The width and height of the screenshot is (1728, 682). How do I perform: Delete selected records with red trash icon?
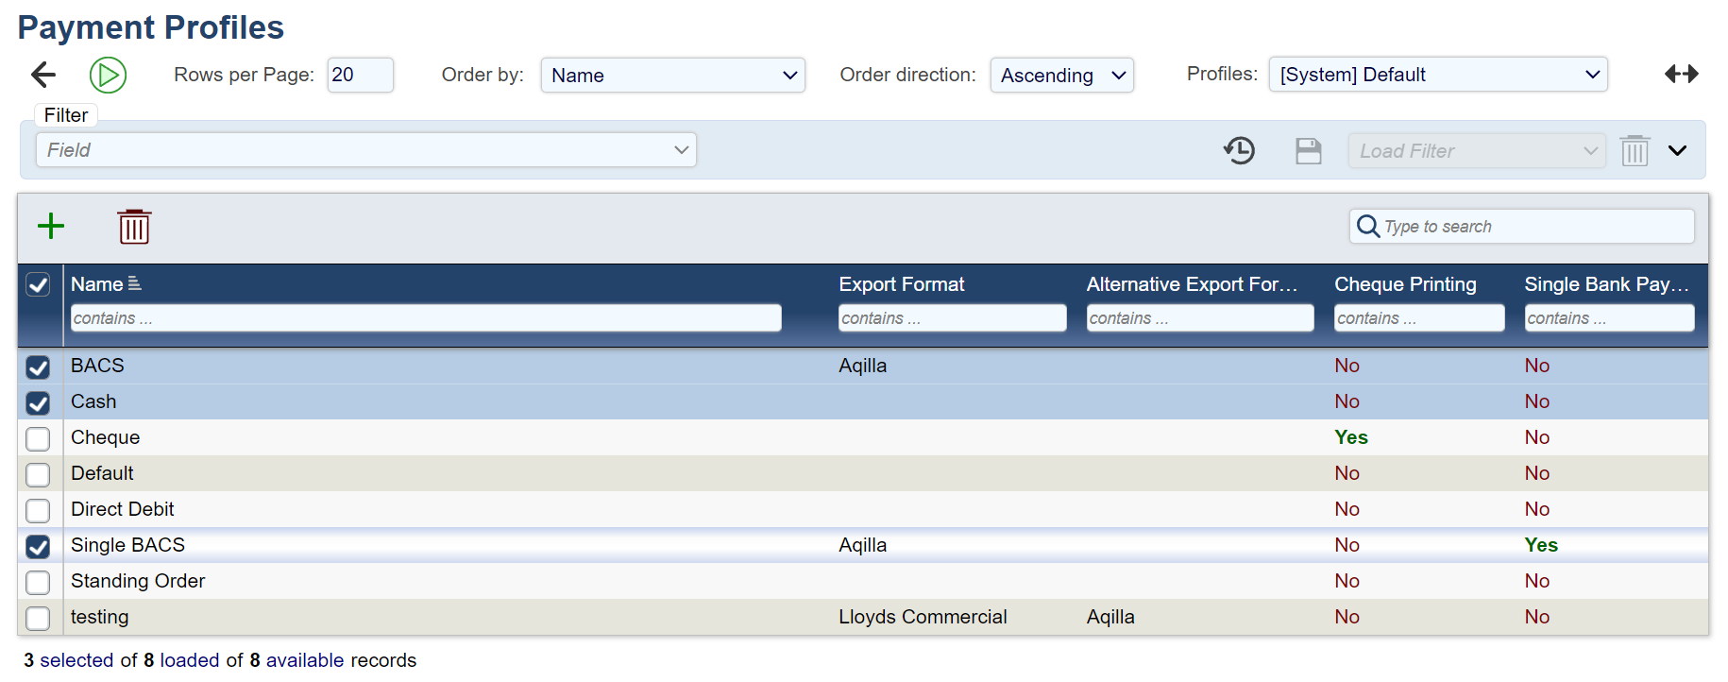pos(134,226)
